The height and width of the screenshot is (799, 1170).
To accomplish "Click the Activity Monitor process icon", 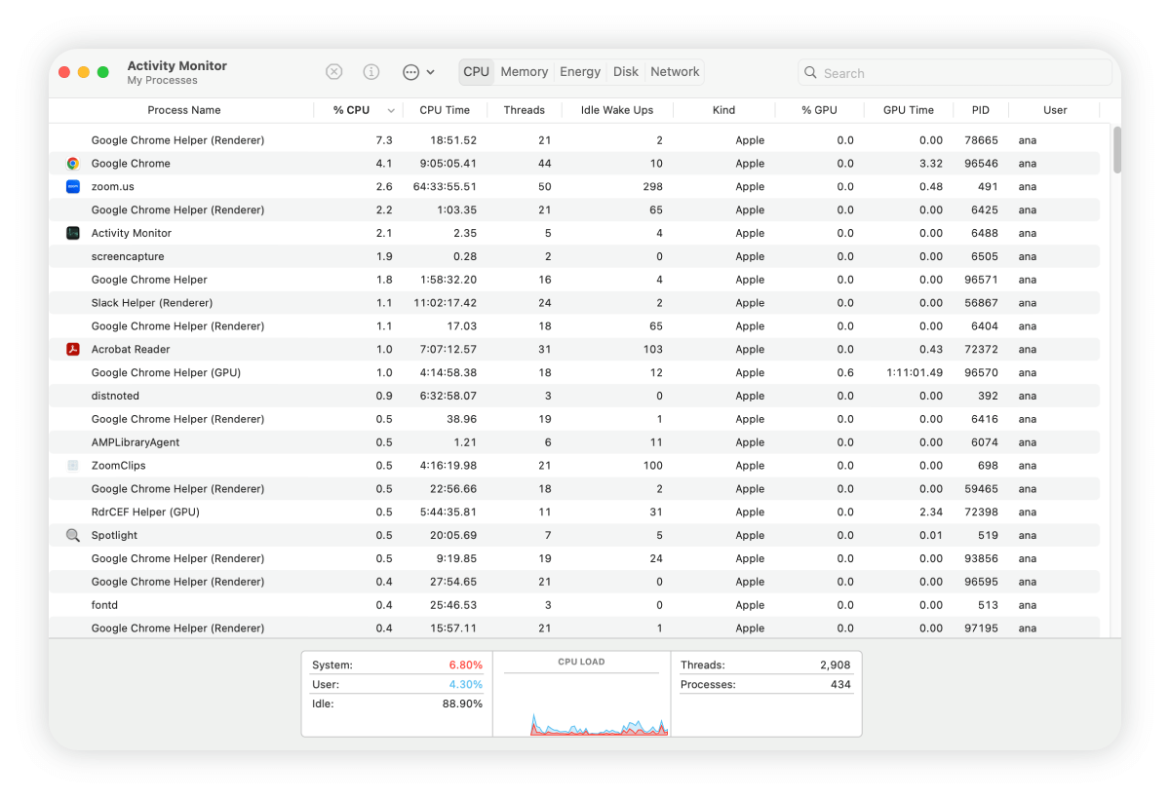I will click(x=72, y=233).
